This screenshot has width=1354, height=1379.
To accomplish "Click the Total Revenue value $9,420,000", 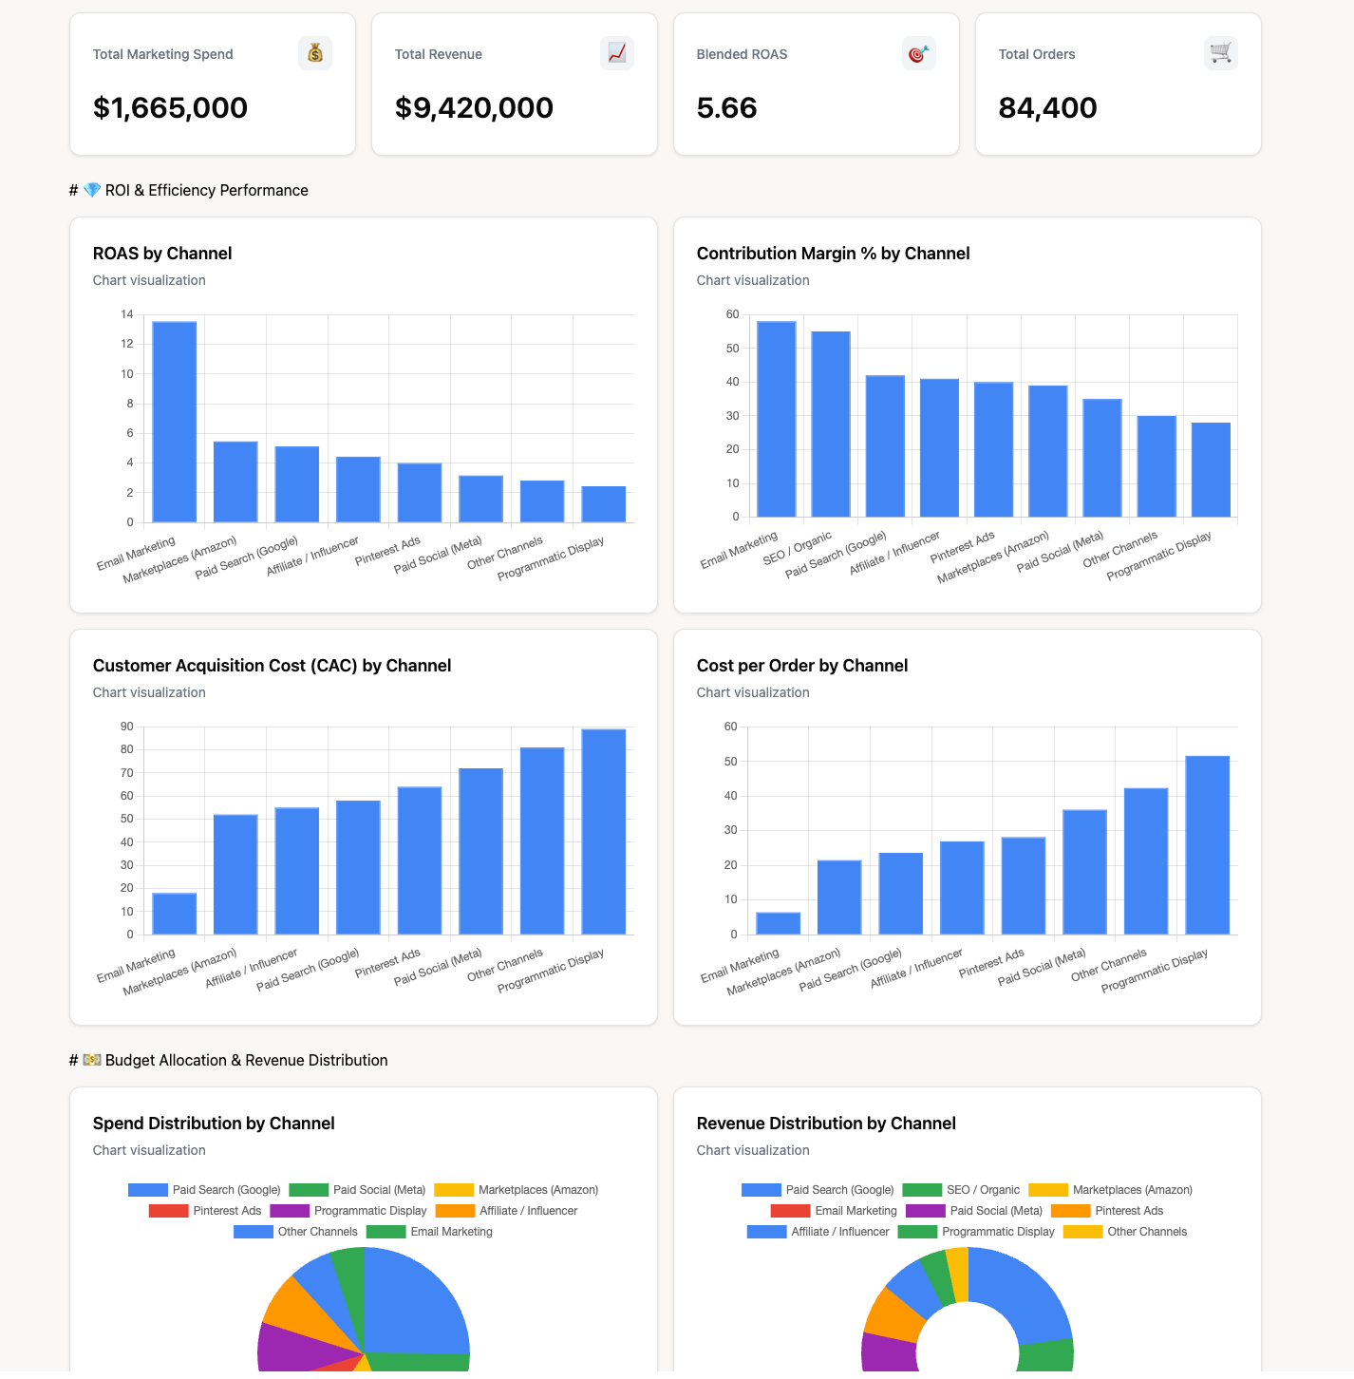I will coord(474,107).
